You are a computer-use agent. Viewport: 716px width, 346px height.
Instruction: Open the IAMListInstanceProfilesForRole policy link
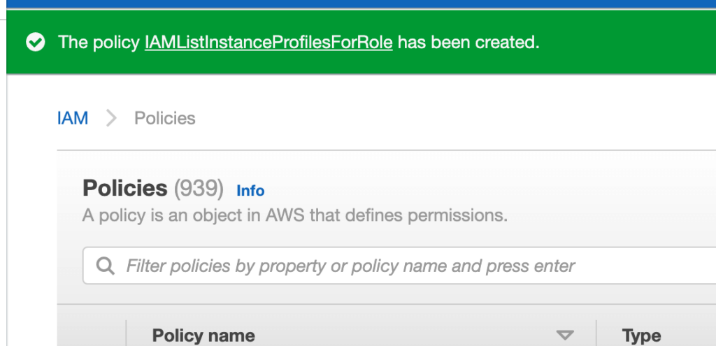268,43
